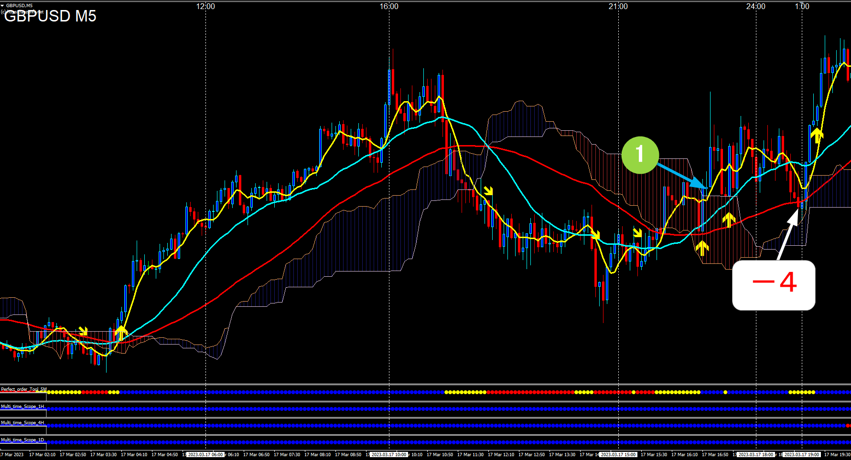Click the 2023.03.17 18:00 vertical line date tag

(756, 455)
